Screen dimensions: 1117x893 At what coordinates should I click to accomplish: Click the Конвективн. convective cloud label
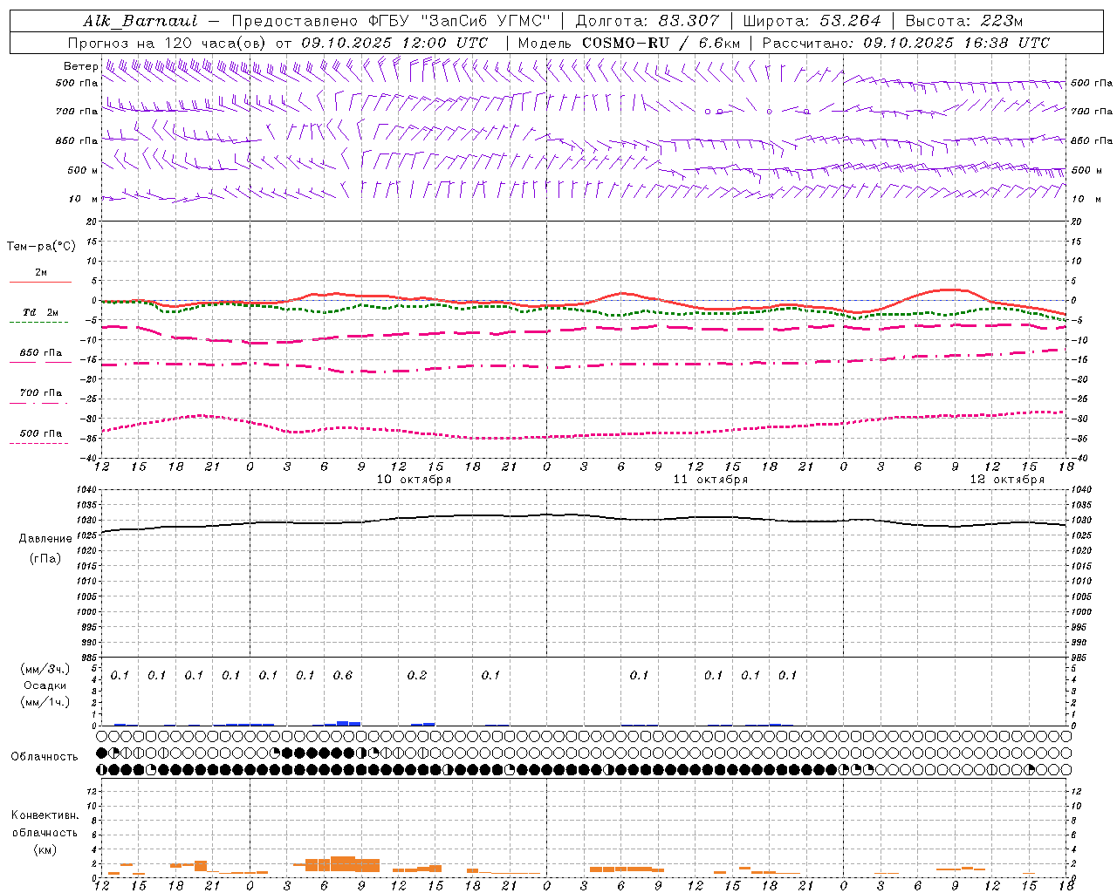(x=45, y=815)
